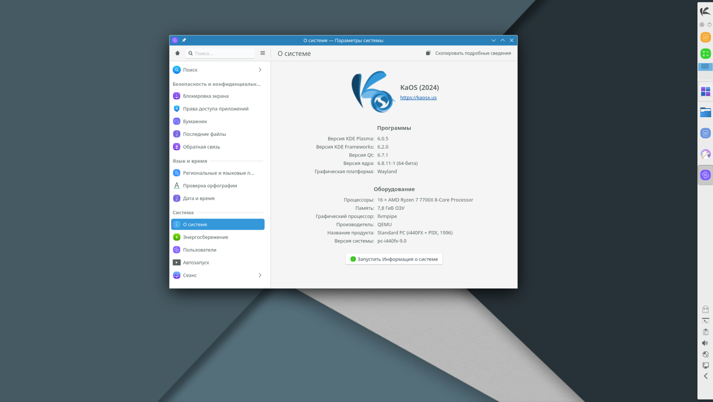This screenshot has width=713, height=402.
Task: Maximize the settings window with up chevron
Action: pos(502,40)
